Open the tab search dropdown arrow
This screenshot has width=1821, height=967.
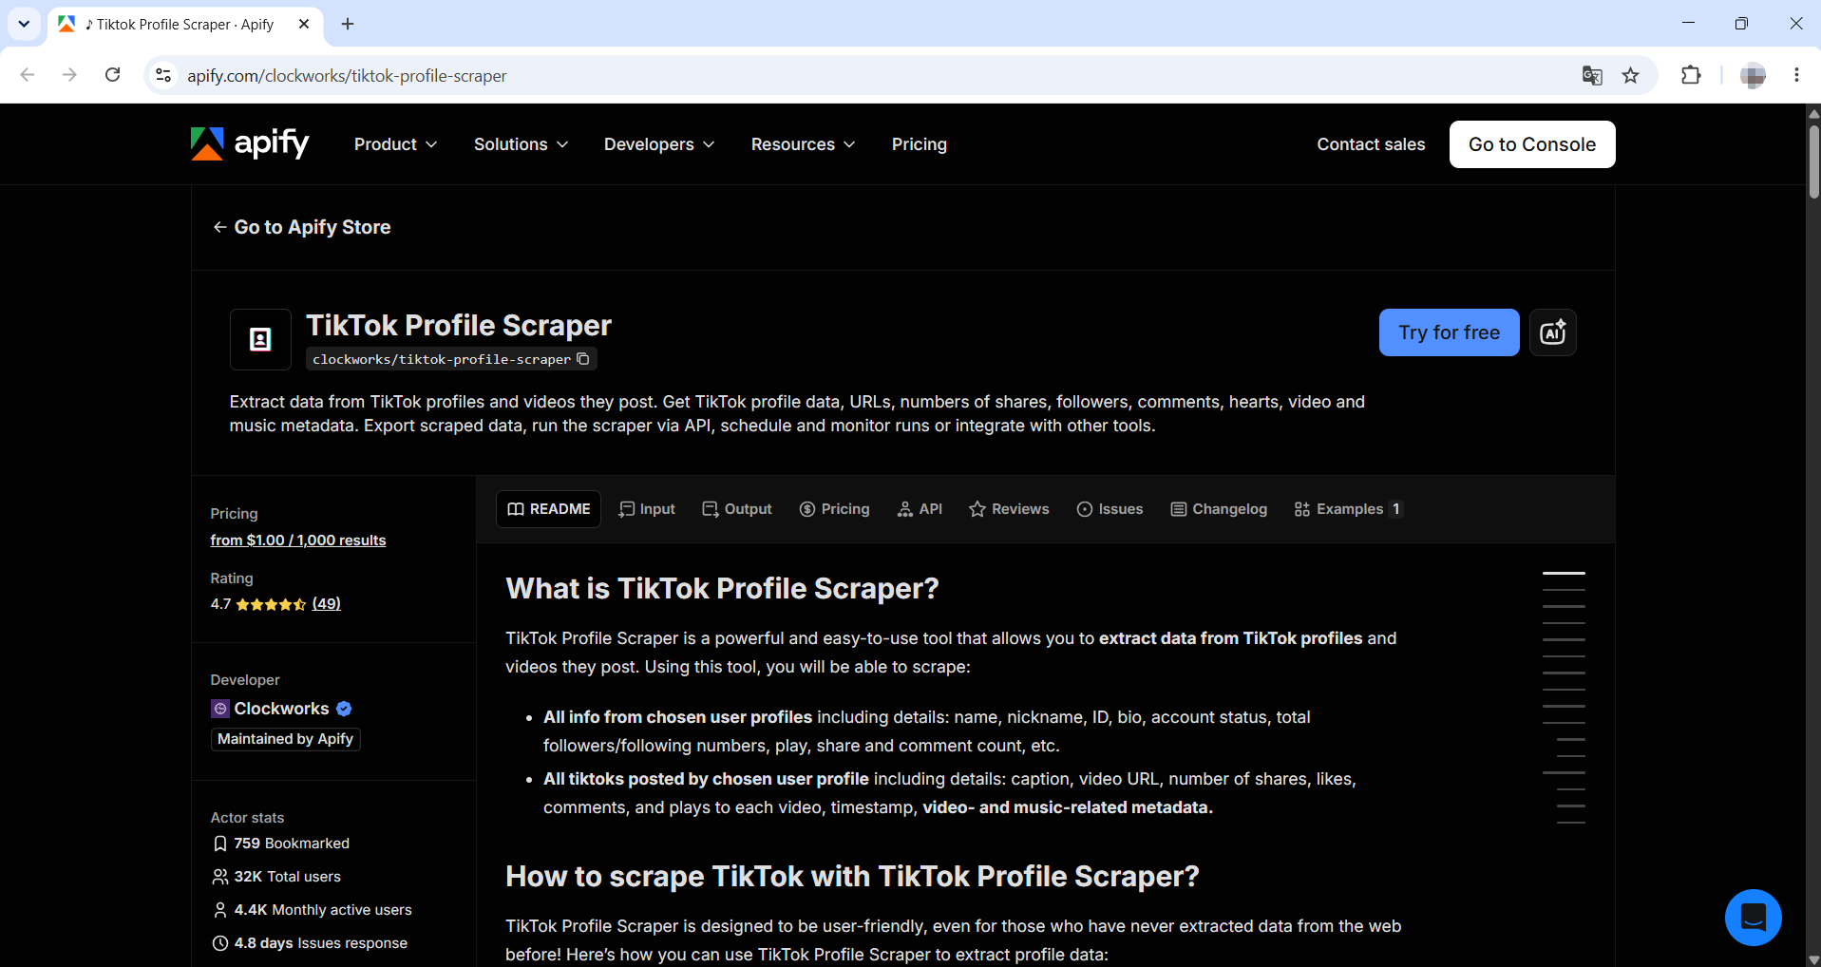[24, 24]
